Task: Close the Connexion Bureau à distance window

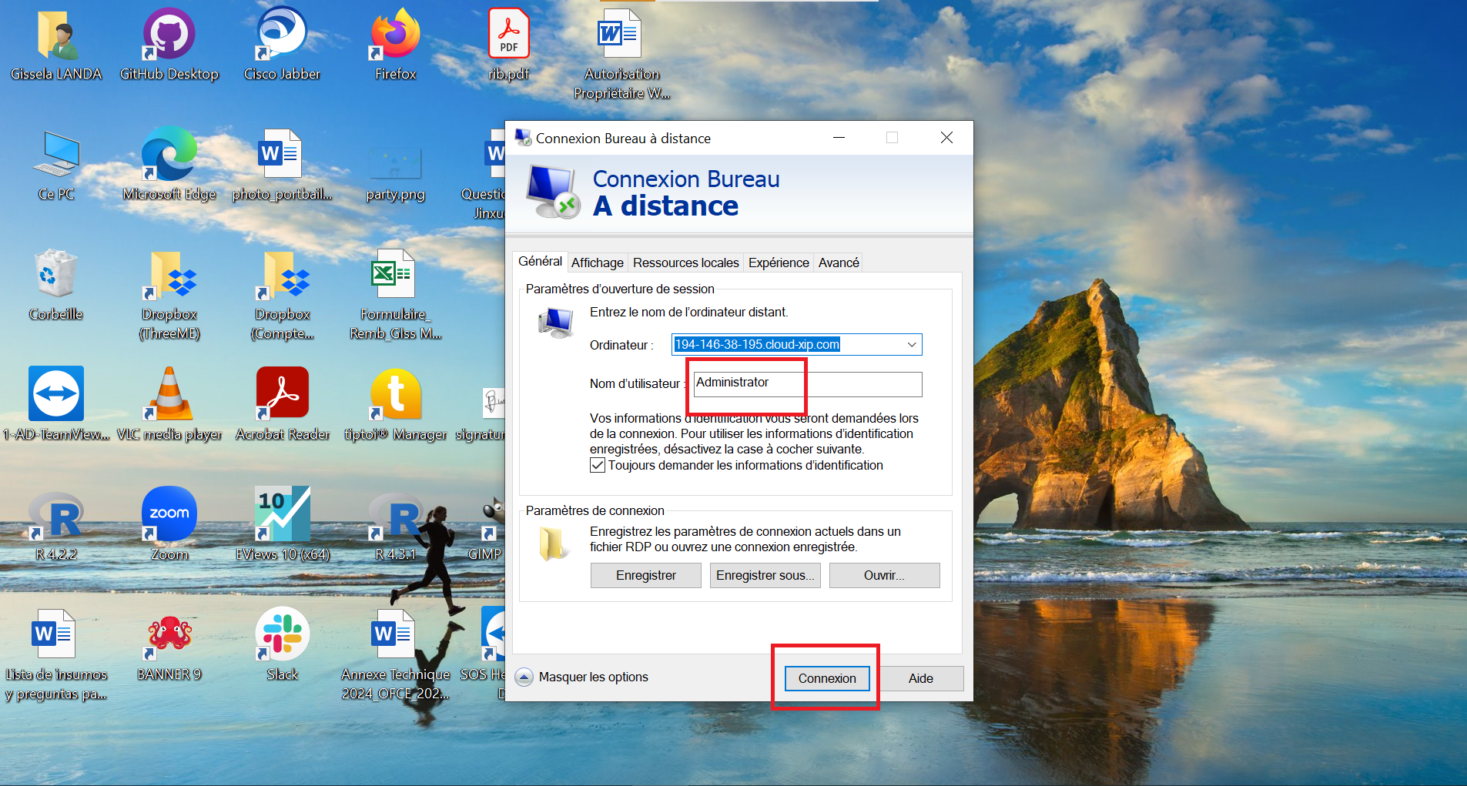Action: (947, 138)
